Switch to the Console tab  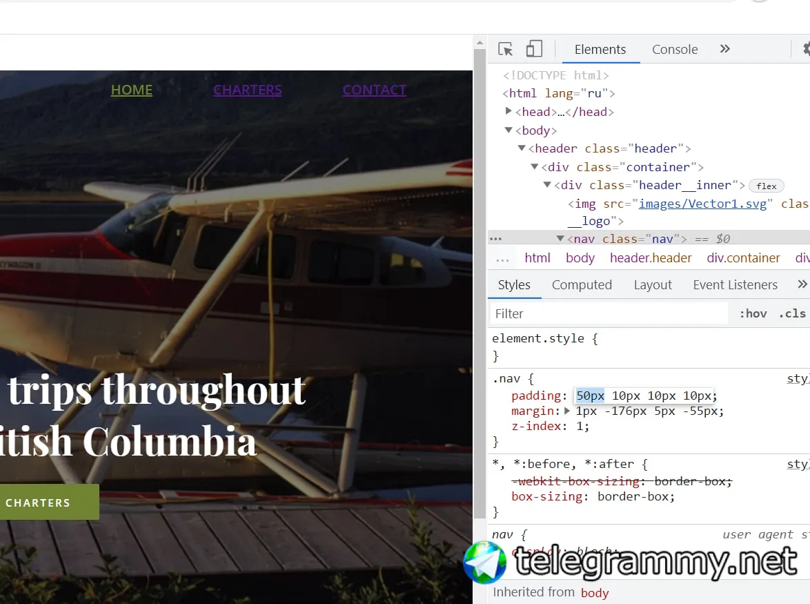(675, 50)
